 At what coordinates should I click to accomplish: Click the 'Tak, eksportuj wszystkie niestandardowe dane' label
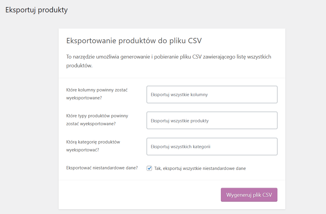200,168
